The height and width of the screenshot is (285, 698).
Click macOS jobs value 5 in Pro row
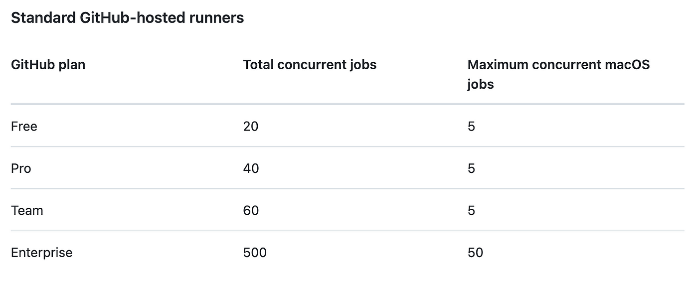click(x=471, y=168)
